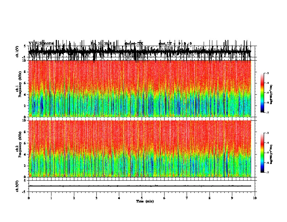287x222 pixels.
Task: Click the 7 minute tick label on time axis
Action: [187, 198]
